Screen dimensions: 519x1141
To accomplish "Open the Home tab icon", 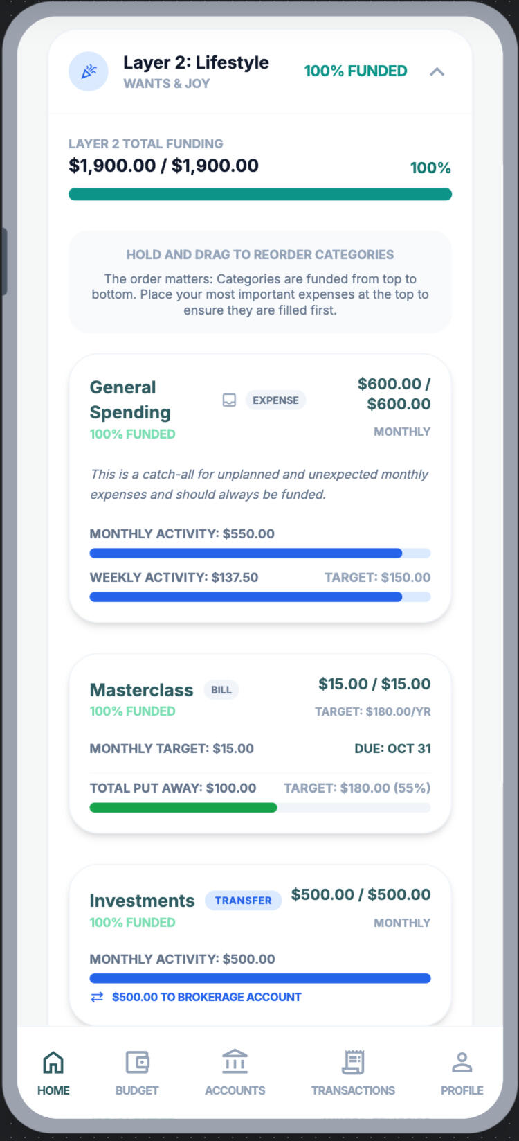I will click(x=53, y=1062).
